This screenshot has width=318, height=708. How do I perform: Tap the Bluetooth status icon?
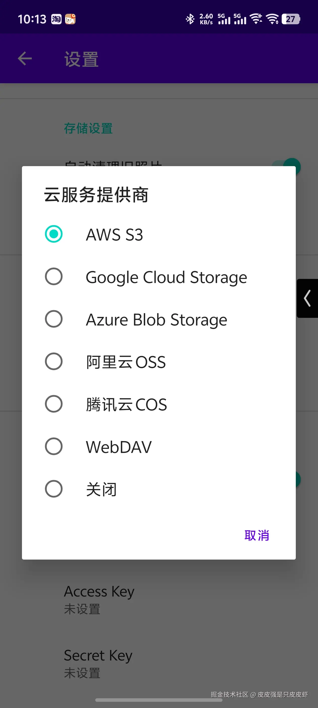pyautogui.click(x=190, y=19)
